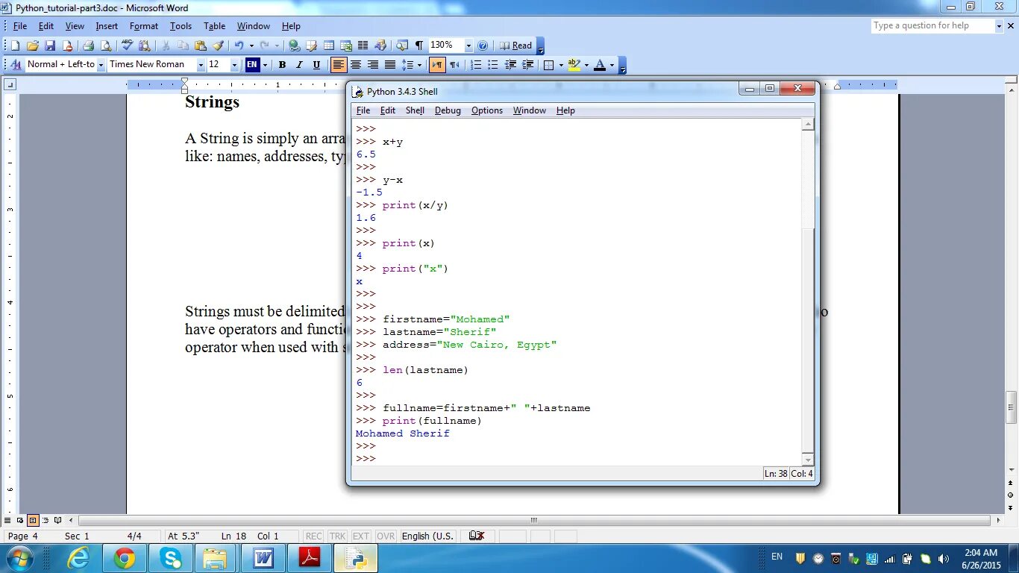Open Microsoft Word Help question mark icon
This screenshot has width=1019, height=573.
click(x=482, y=46)
